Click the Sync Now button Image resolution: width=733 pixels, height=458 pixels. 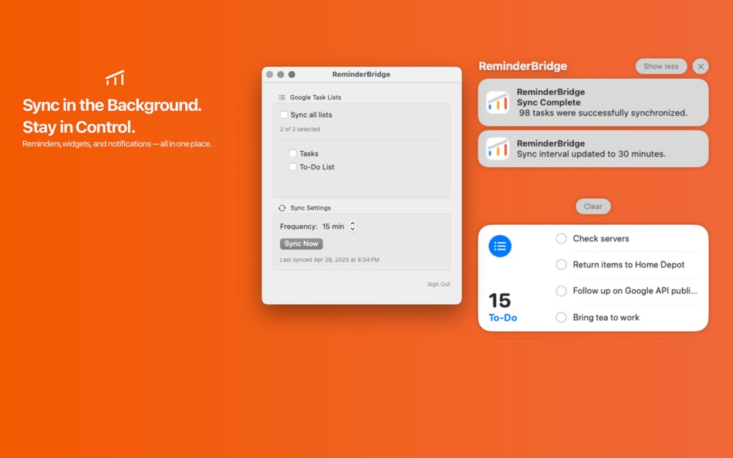[x=301, y=244]
